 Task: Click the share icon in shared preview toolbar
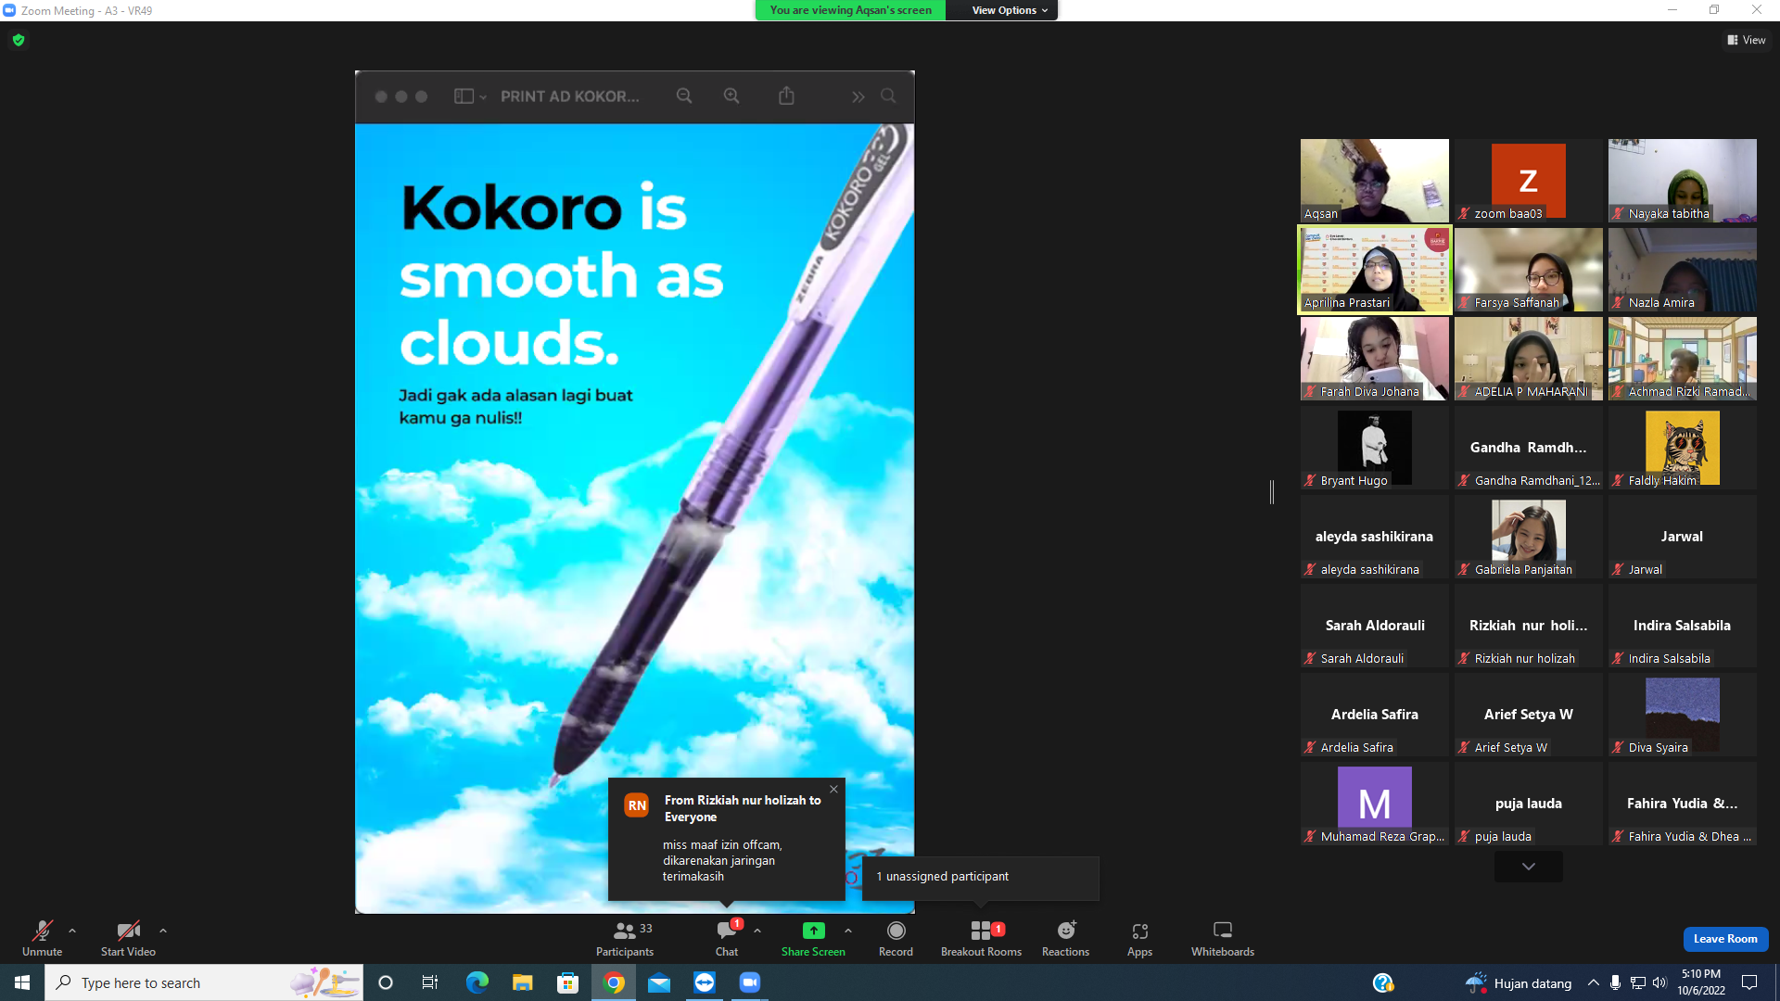[786, 95]
